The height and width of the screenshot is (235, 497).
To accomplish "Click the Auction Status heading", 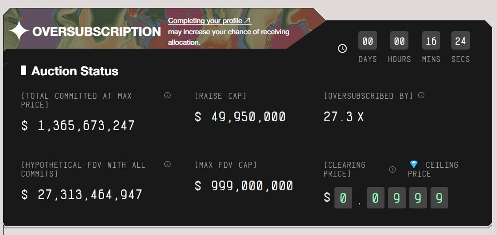I will click(75, 71).
